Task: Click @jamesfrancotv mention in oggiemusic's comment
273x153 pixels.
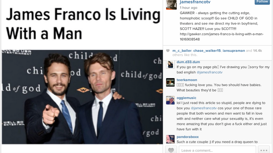Action: click(x=204, y=108)
